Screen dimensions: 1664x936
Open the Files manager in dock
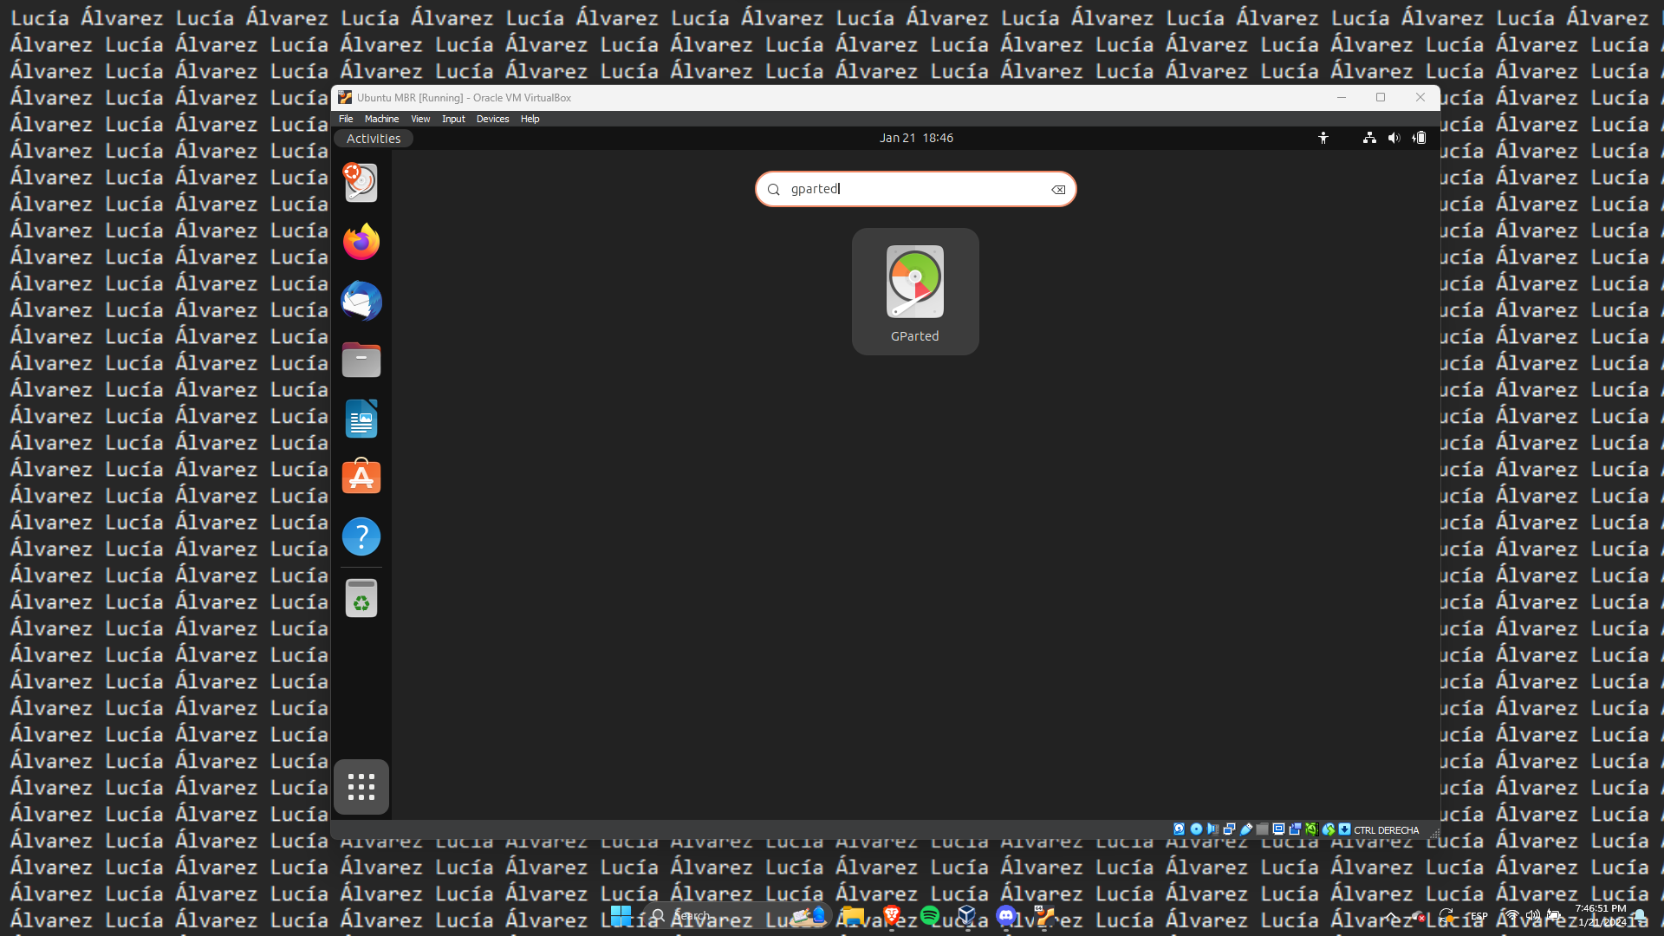361,360
